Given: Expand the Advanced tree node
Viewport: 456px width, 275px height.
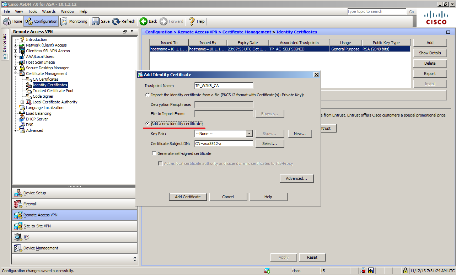Looking at the screenshot, I should tap(15, 130).
